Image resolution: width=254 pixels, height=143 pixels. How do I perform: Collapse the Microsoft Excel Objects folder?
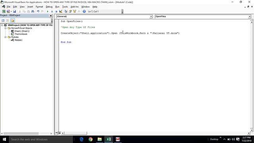point(5,28)
